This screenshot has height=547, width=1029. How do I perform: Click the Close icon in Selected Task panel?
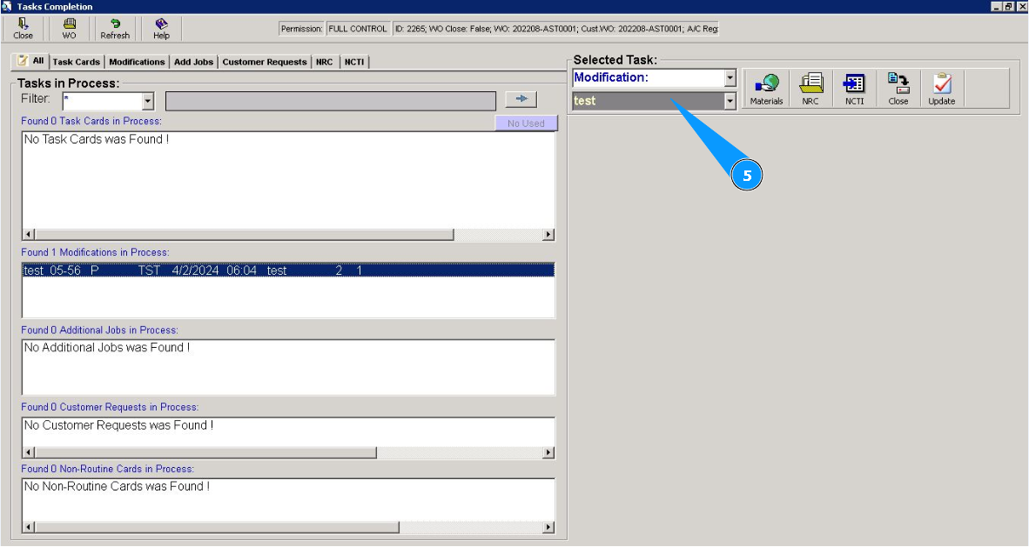point(898,89)
